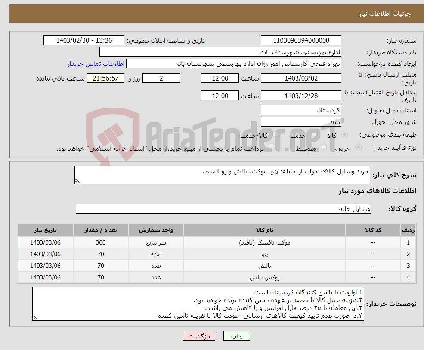
Task: Click the price validity date 1403/12/28
Action: (x=301, y=96)
